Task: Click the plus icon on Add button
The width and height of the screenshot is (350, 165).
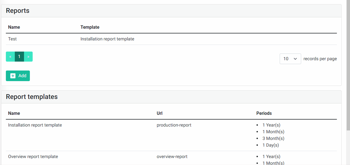Action: coord(13,76)
